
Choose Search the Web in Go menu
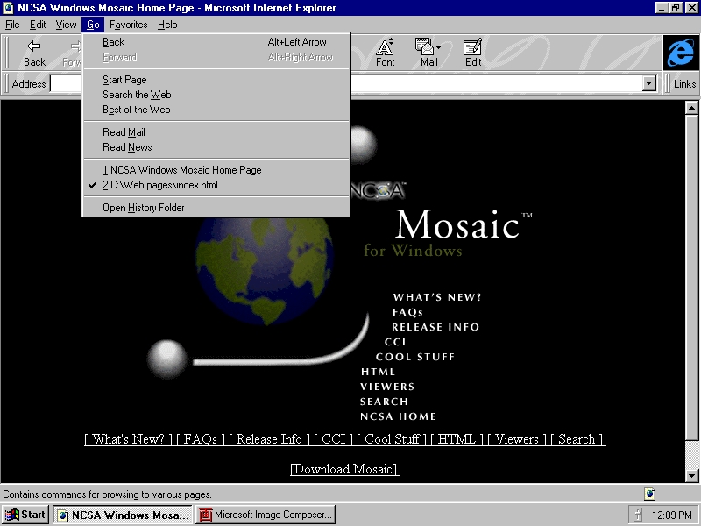[137, 95]
